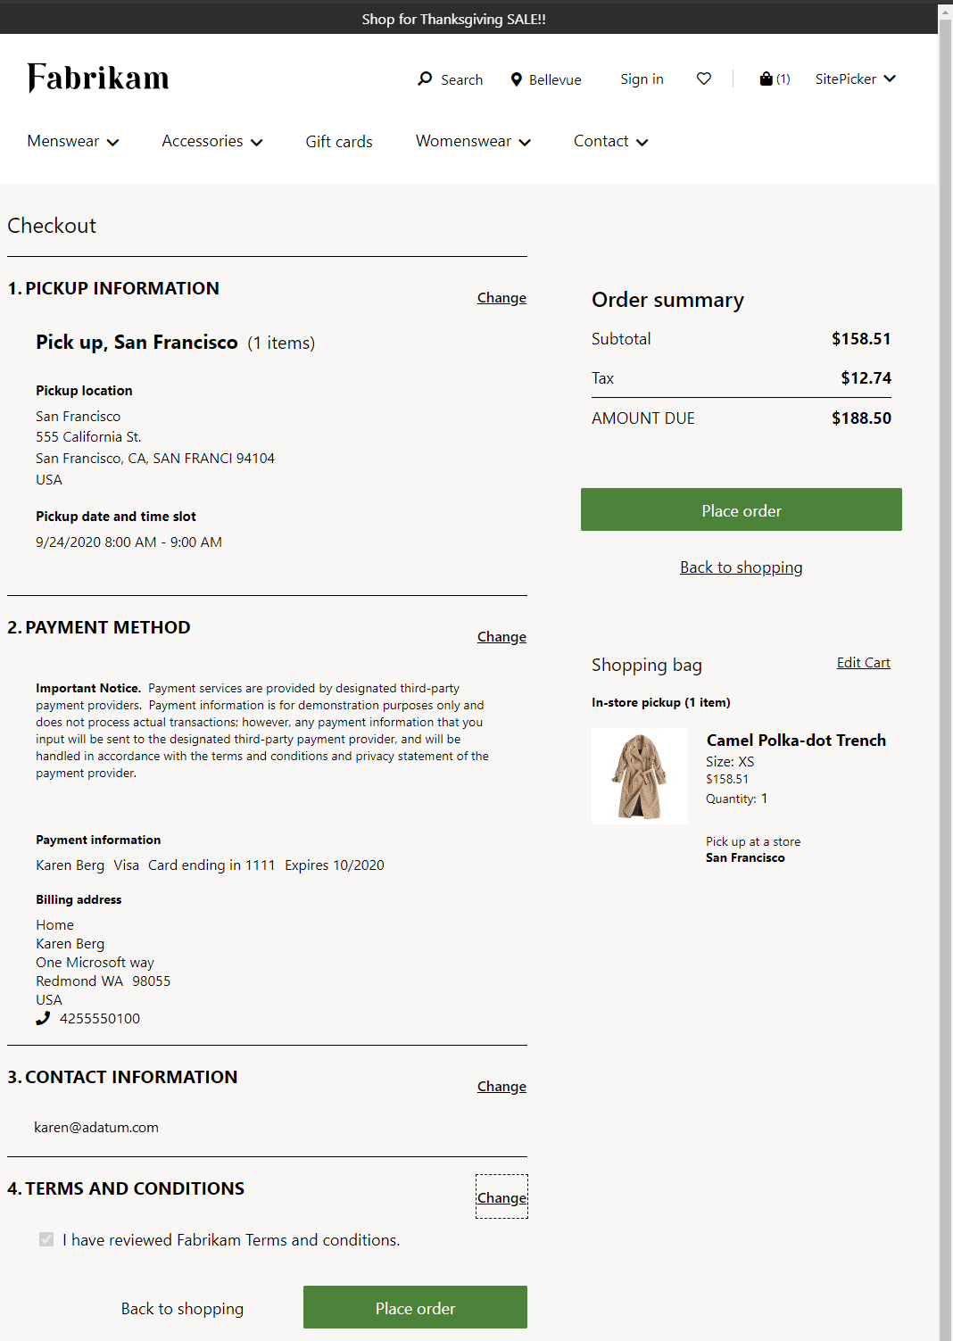Click Change next to Terms and Conditions
The height and width of the screenshot is (1341, 953).
[x=501, y=1197]
